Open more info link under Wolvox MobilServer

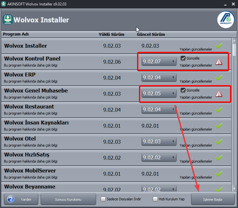(31, 177)
